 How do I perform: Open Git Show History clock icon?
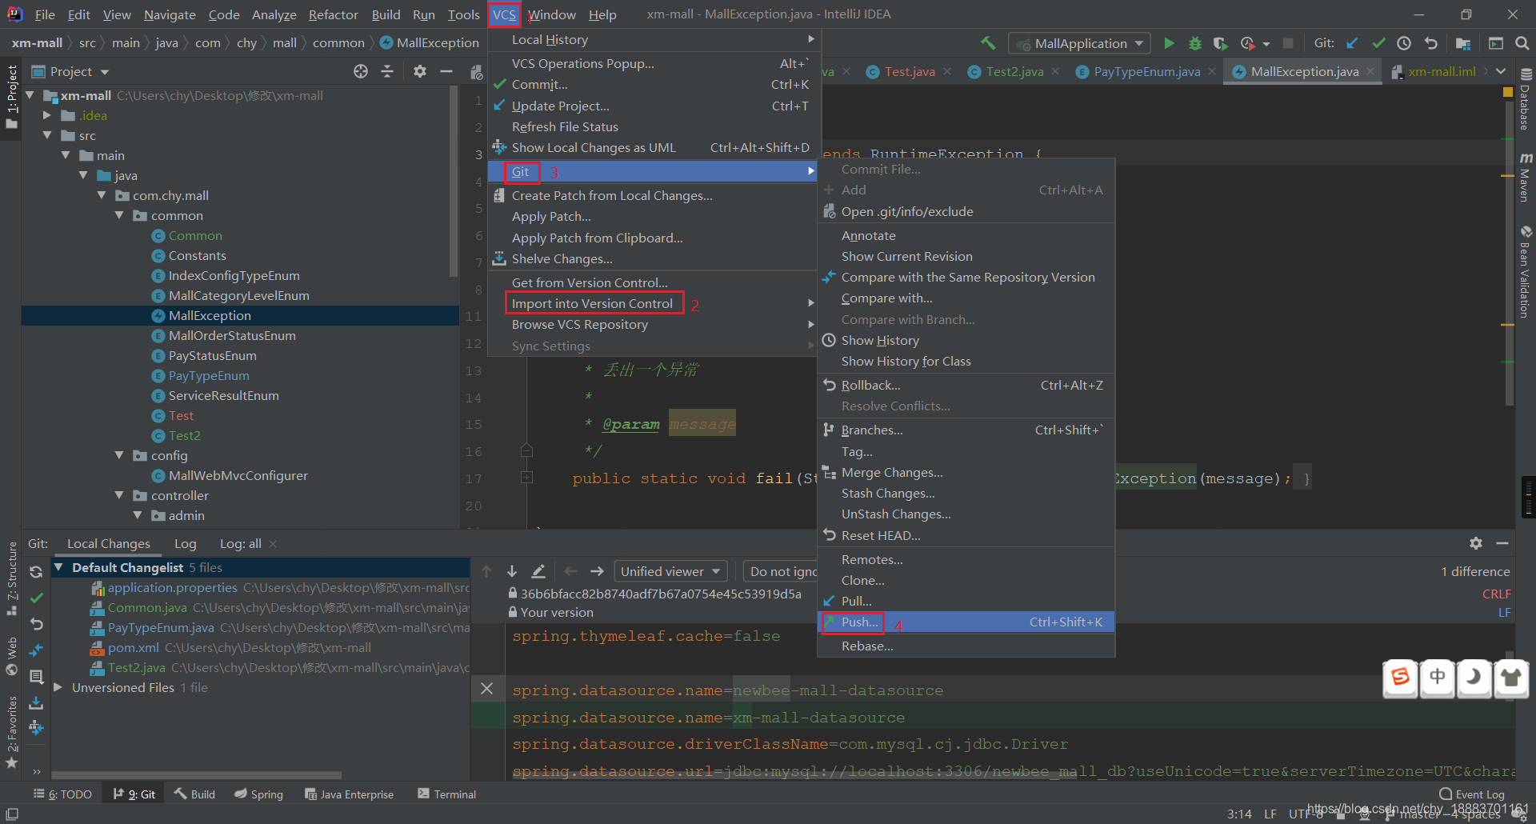coord(1404,43)
